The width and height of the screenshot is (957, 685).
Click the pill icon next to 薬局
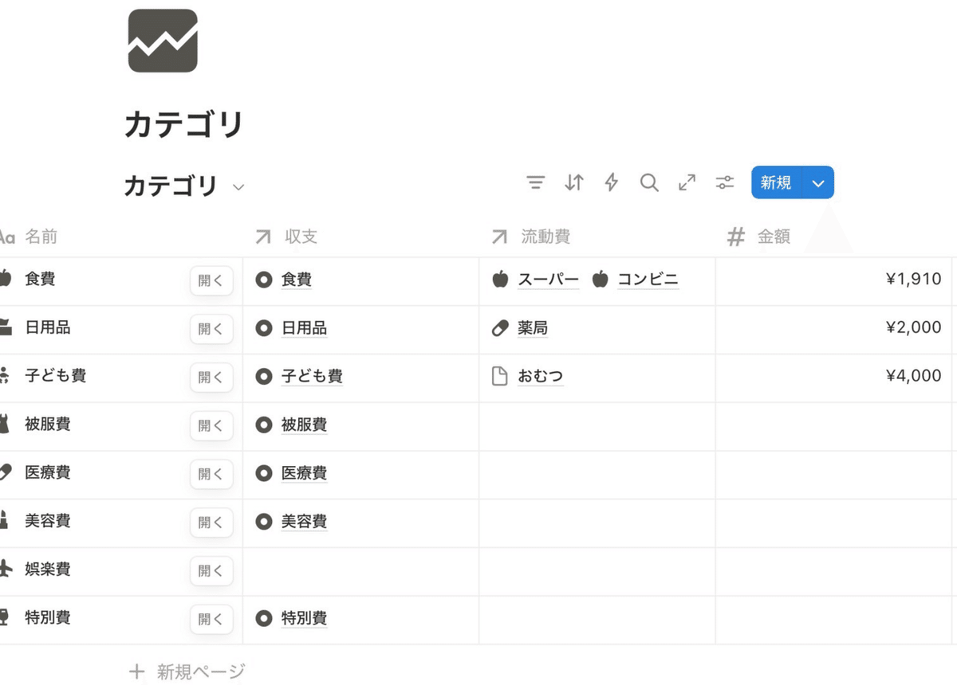500,328
